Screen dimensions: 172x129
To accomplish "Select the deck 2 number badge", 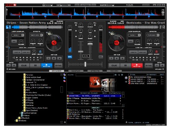I will tap(162, 27).
